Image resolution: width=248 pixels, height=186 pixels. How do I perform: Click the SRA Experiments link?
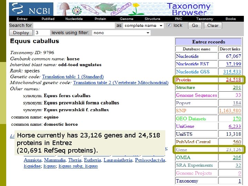194,165
